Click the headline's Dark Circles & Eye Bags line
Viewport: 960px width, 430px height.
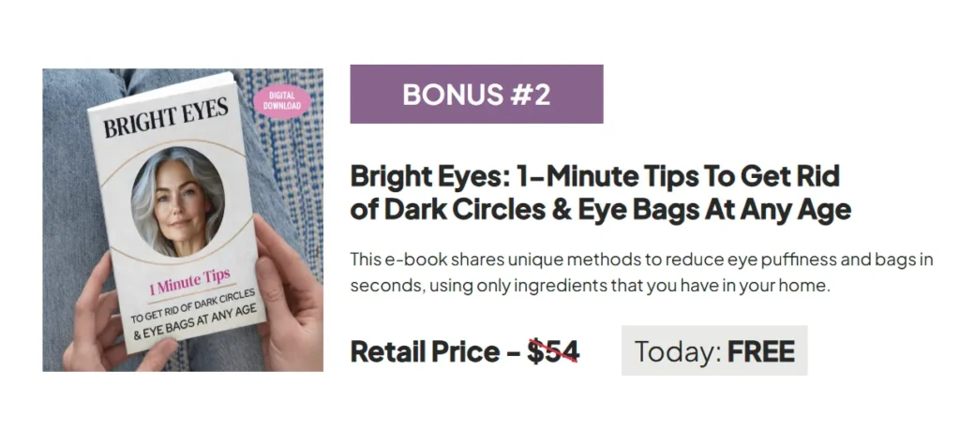point(600,209)
